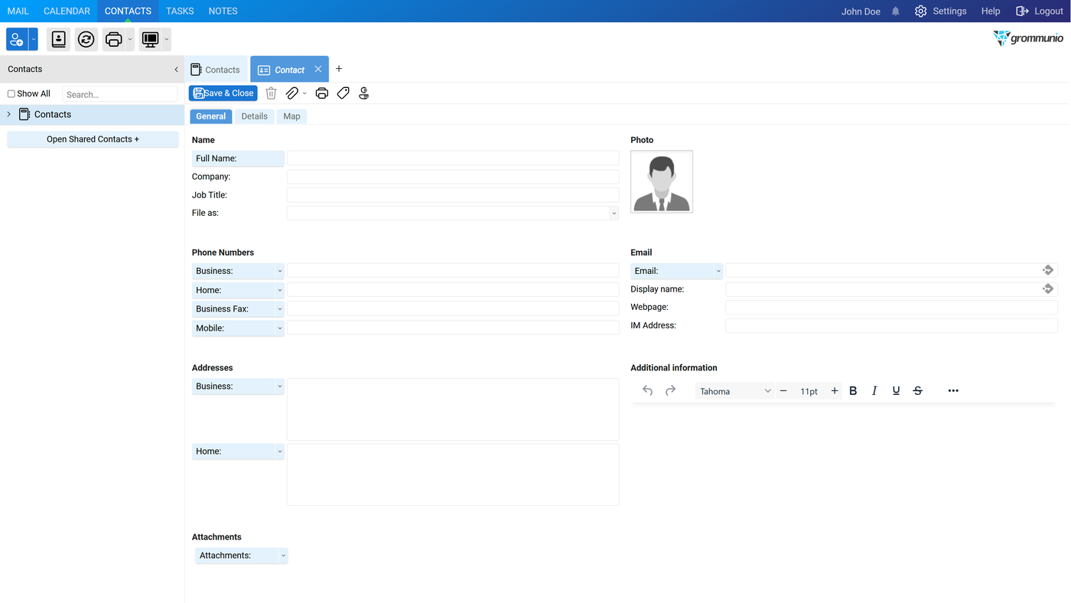Add a new tab with plus icon
1071x603 pixels.
pyautogui.click(x=339, y=69)
